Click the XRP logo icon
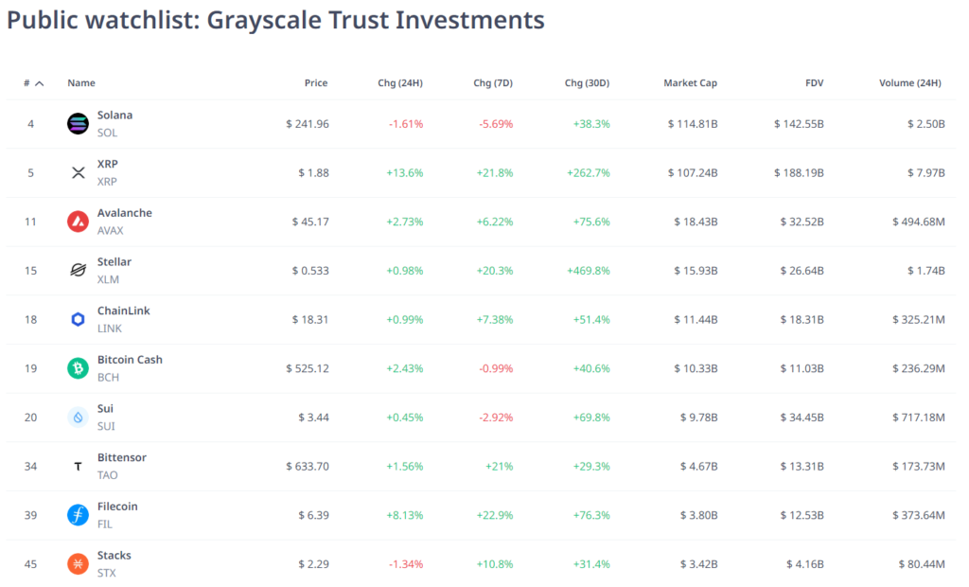The image size is (969, 587). pyautogui.click(x=79, y=172)
